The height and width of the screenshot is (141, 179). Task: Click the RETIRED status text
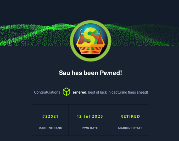coord(130,116)
